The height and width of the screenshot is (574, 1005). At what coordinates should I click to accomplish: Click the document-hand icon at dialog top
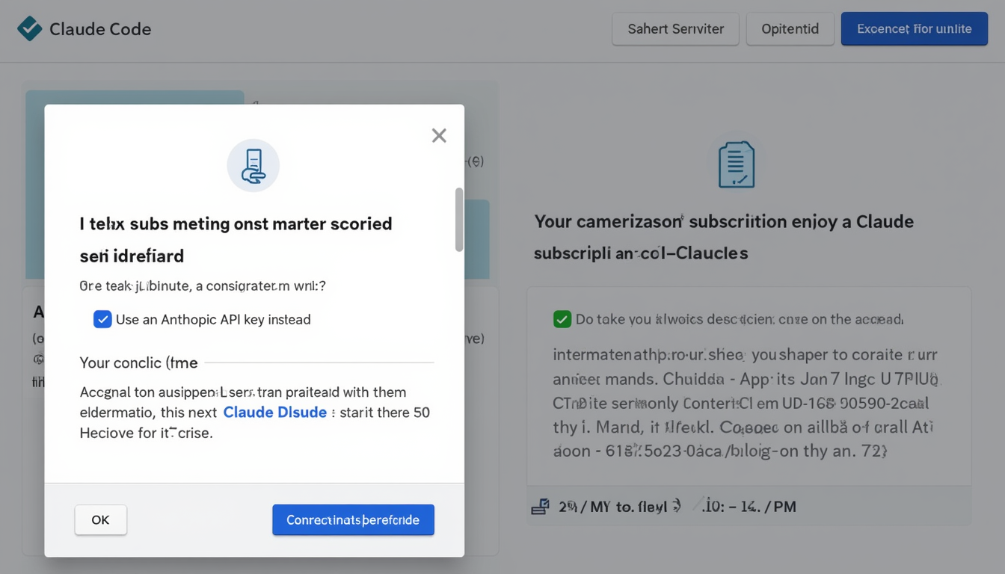(253, 166)
